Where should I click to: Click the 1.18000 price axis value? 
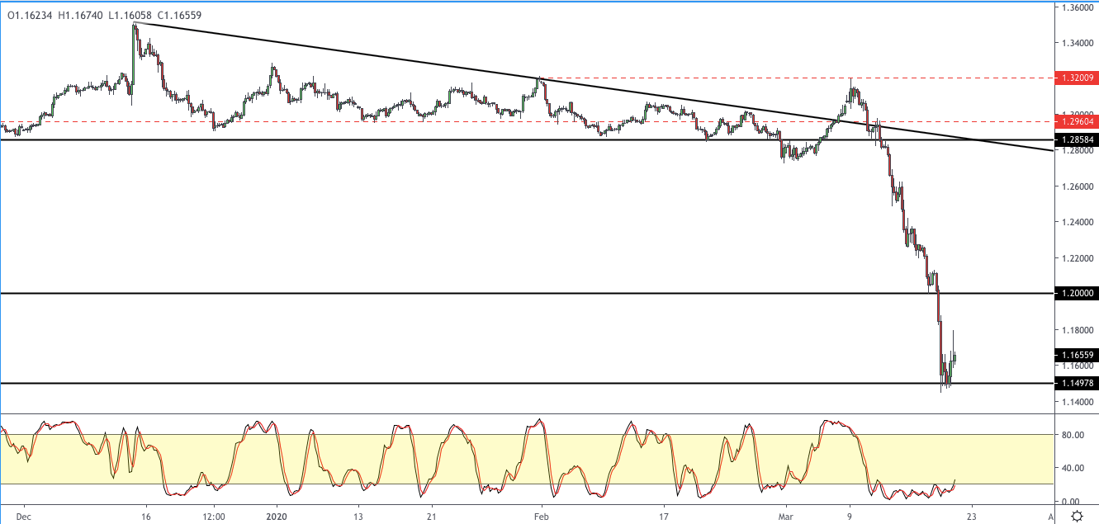1078,329
